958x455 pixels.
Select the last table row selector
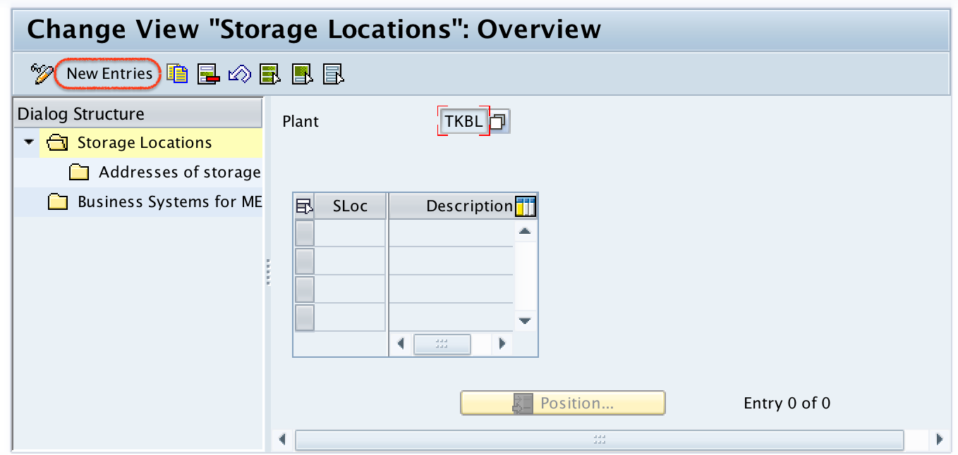pos(304,318)
